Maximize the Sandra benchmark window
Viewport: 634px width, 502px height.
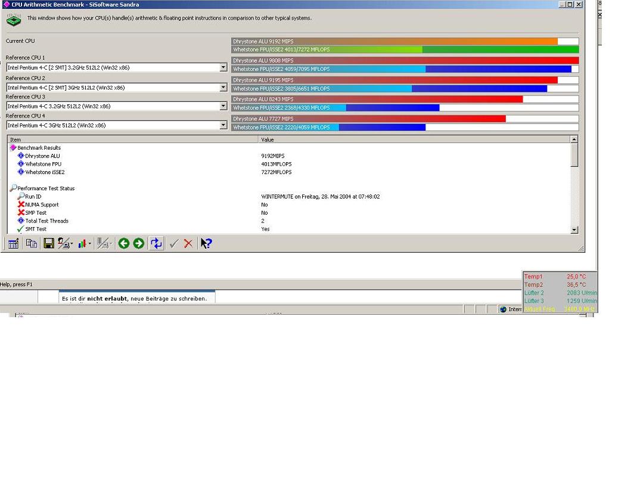tap(570, 4)
